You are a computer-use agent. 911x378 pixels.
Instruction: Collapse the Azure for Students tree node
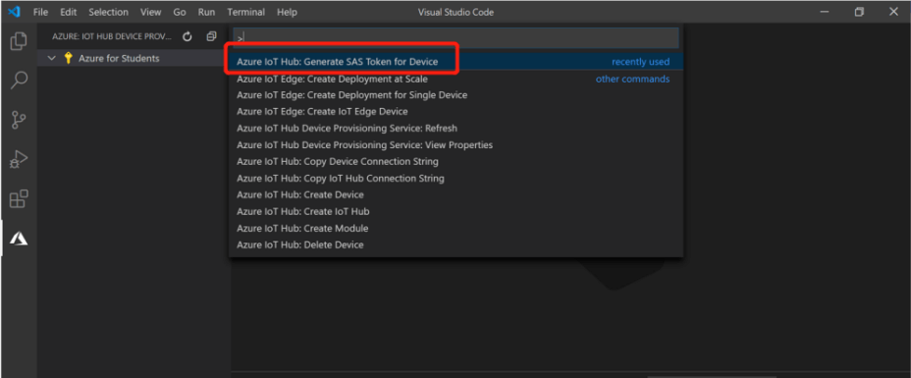click(x=52, y=58)
